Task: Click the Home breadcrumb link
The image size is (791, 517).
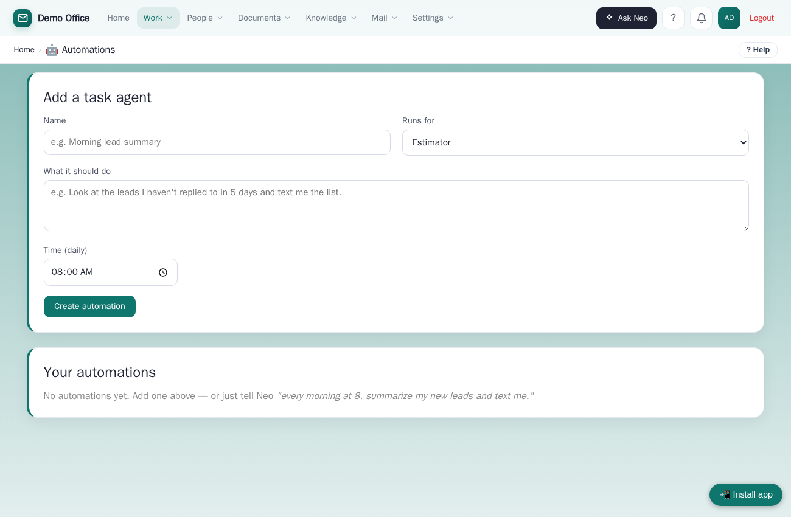Action: pyautogui.click(x=24, y=50)
